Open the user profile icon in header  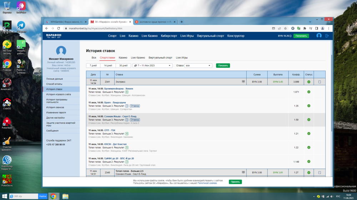click(319, 36)
